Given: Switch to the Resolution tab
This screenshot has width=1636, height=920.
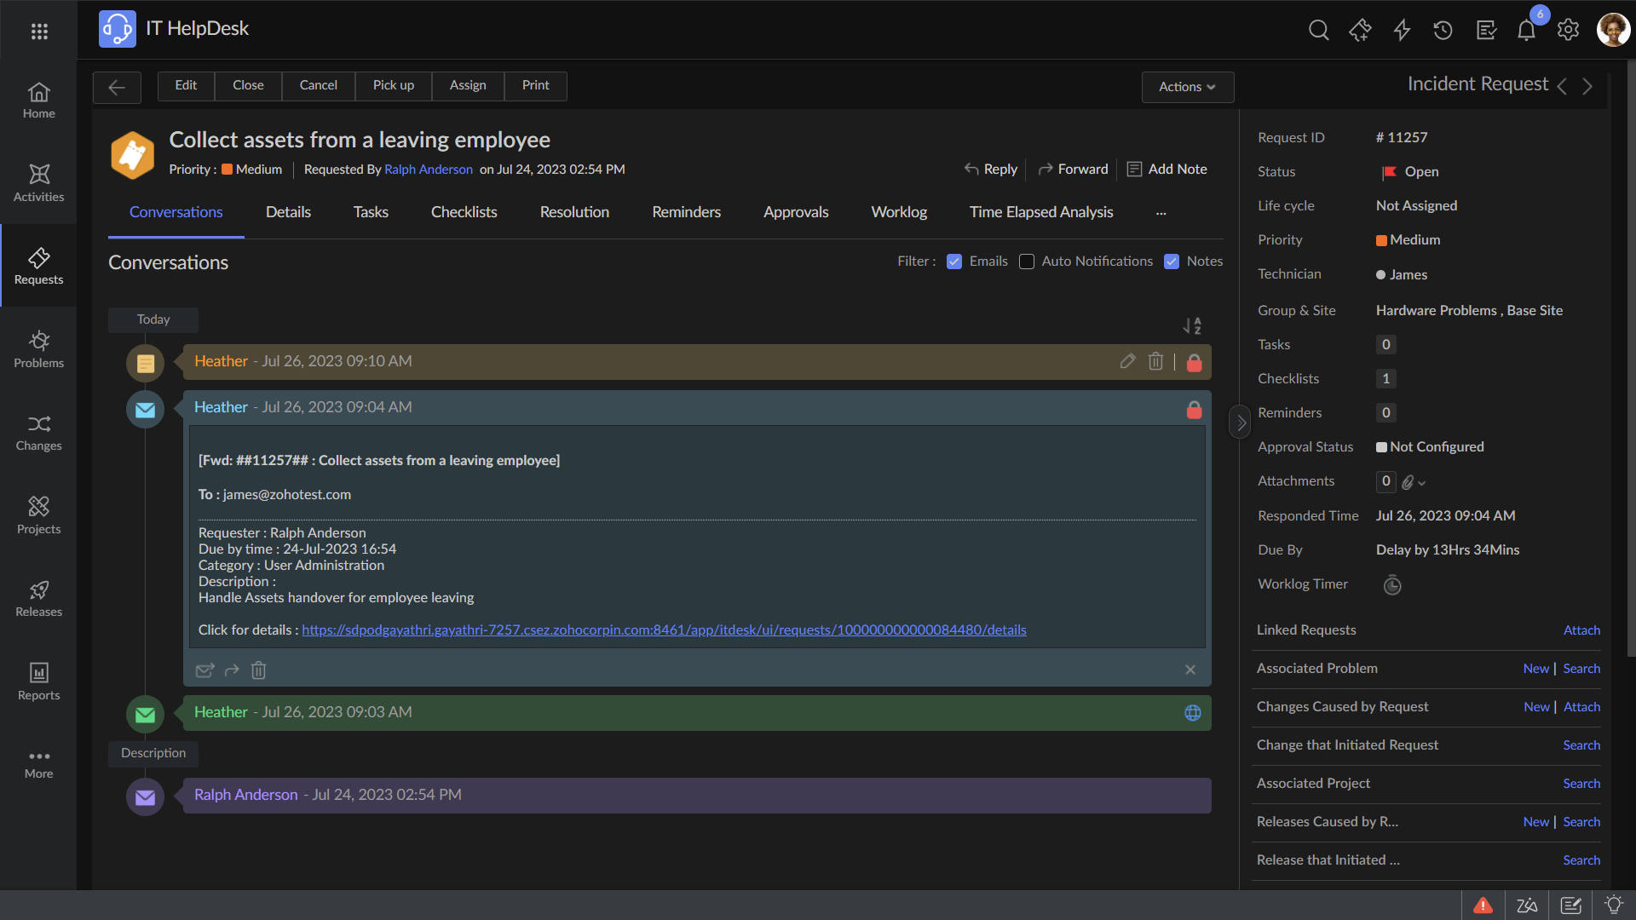Looking at the screenshot, I should point(574,212).
